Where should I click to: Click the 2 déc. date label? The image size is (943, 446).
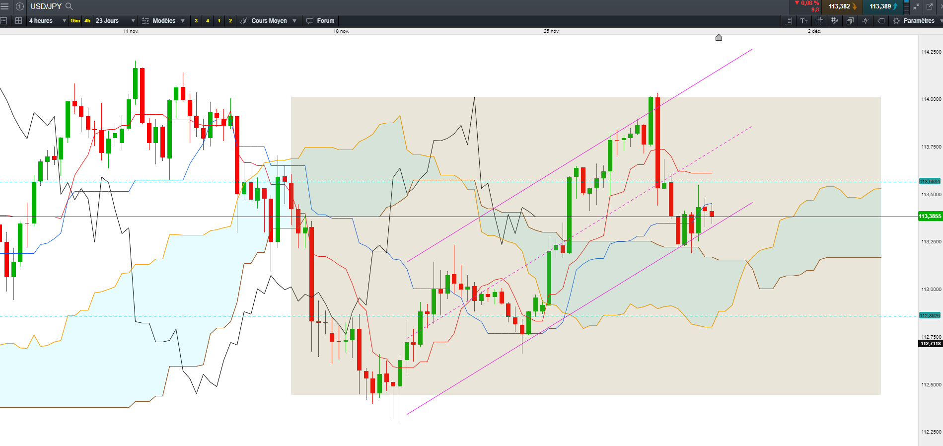click(x=814, y=31)
